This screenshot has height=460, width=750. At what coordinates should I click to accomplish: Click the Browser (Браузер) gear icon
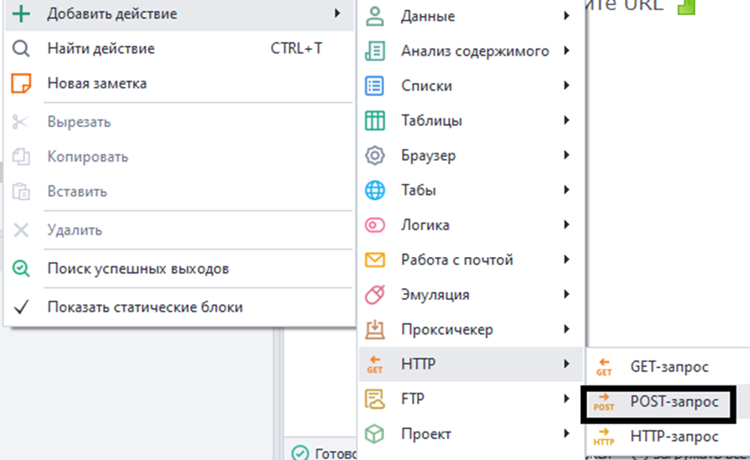pos(374,156)
